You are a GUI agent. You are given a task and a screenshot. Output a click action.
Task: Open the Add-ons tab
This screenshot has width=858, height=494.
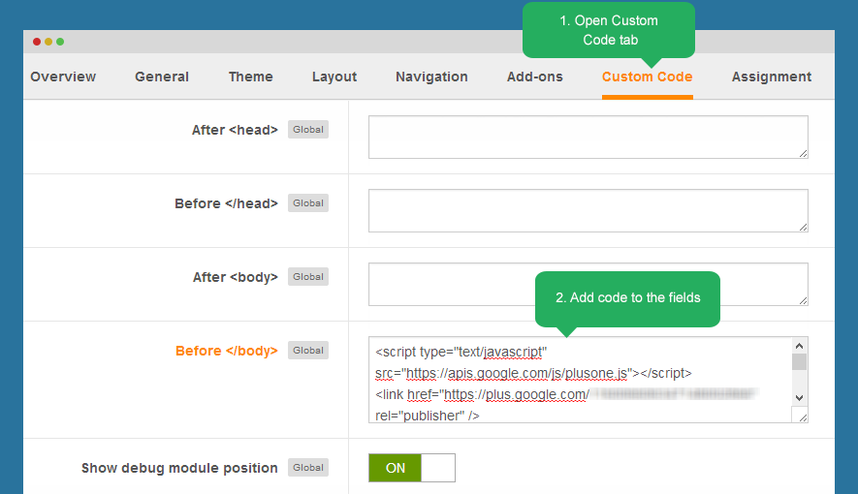(534, 77)
